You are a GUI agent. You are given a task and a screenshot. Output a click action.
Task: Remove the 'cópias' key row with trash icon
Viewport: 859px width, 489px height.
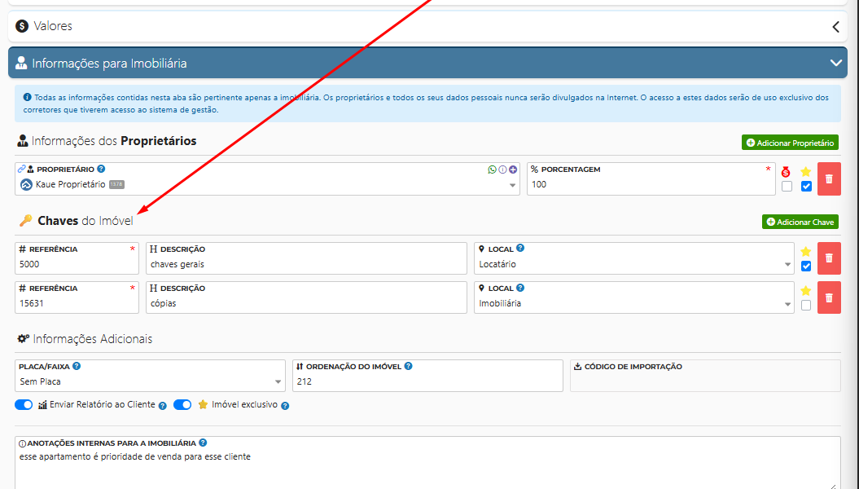tap(829, 297)
